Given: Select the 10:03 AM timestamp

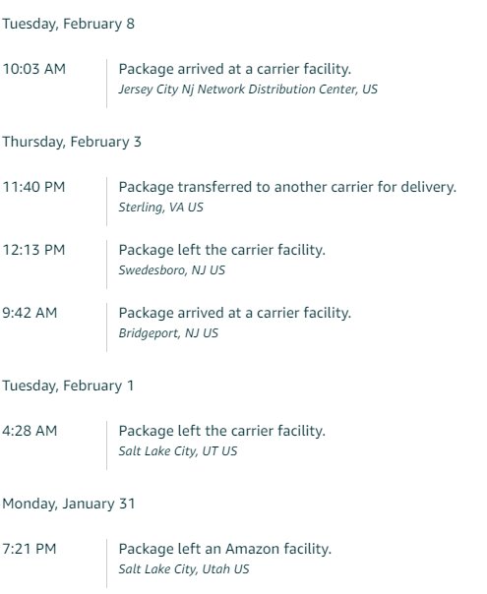Looking at the screenshot, I should [34, 69].
